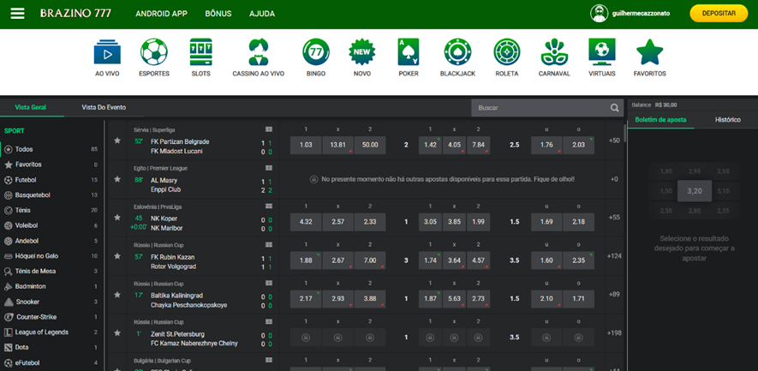
Task: Expand +124 more markets for Rubin Kazan
Action: click(614, 256)
